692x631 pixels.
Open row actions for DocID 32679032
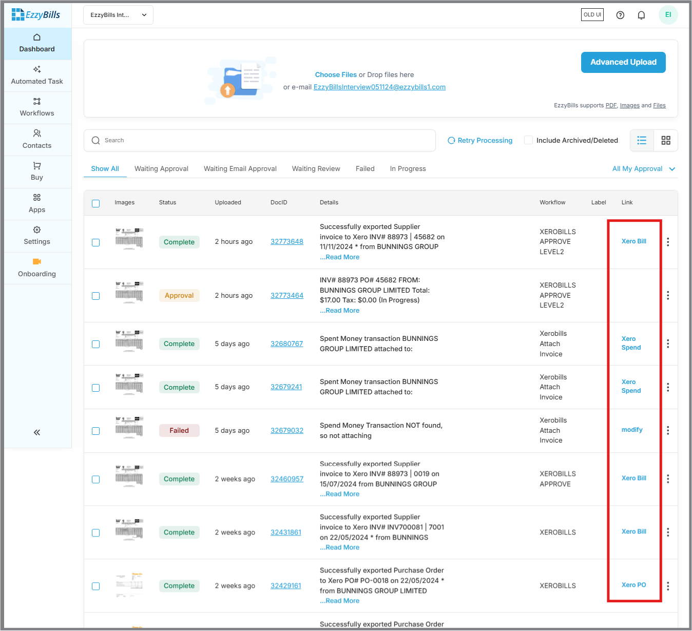coord(668,430)
